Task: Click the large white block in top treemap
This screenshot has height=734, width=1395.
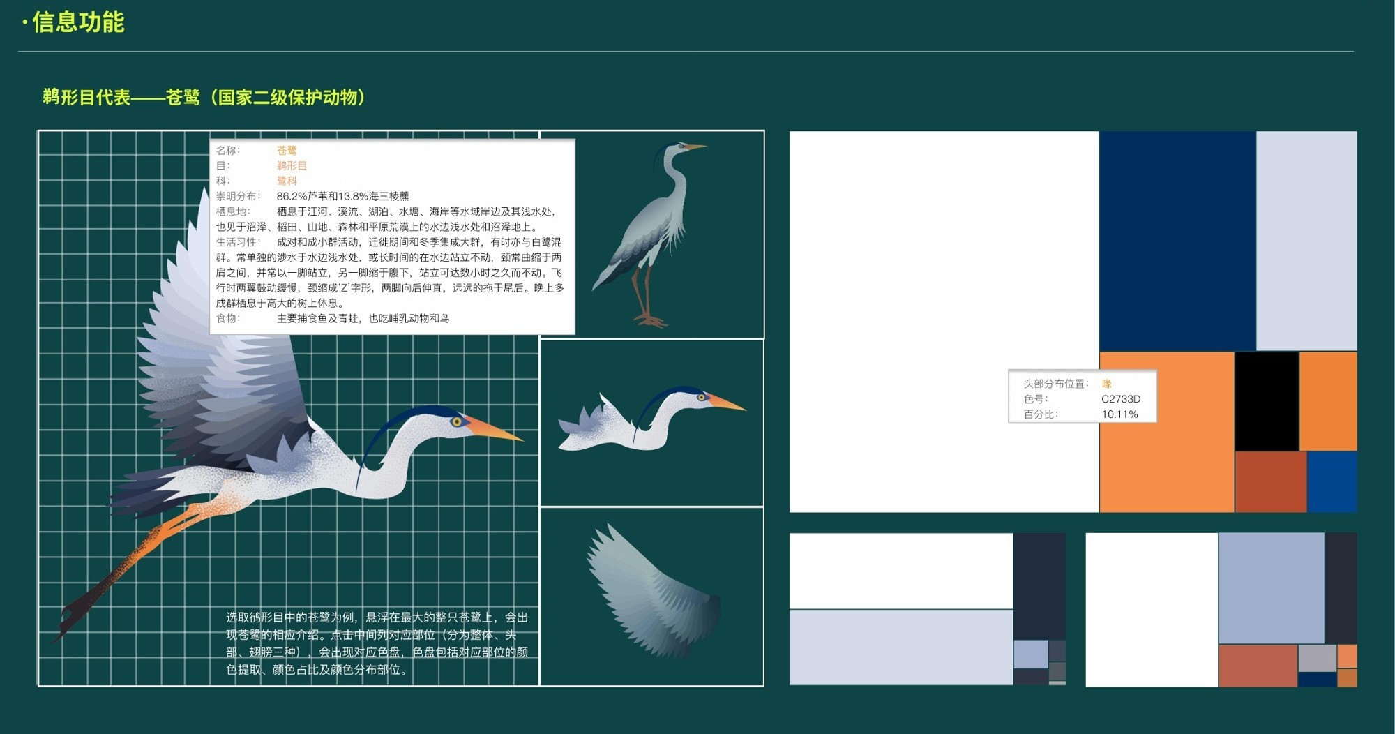Action: click(x=943, y=279)
